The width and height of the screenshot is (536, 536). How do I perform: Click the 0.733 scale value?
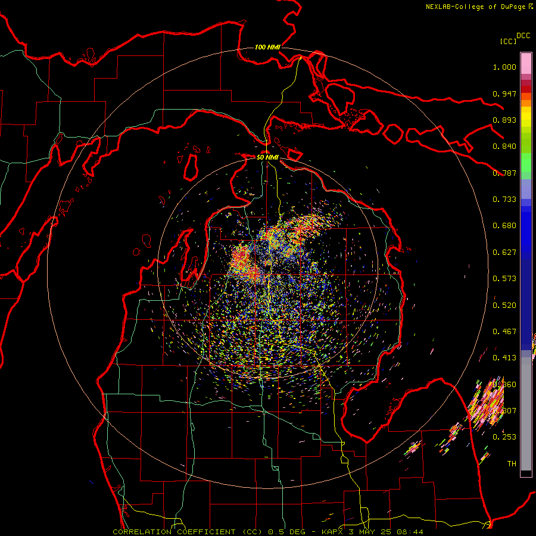[504, 200]
